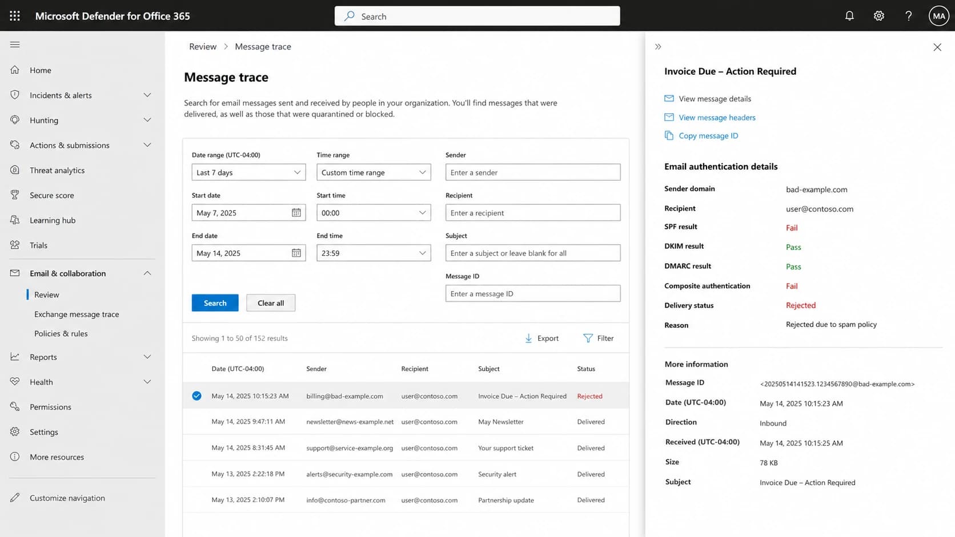Image resolution: width=955 pixels, height=537 pixels.
Task: Expand the Hunting menu chevron
Action: pos(147,120)
